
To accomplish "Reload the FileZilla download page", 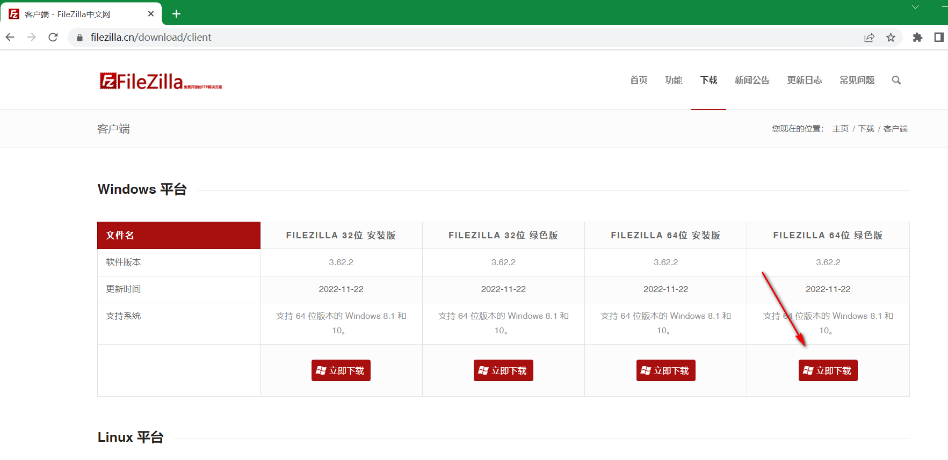I will click(x=53, y=37).
